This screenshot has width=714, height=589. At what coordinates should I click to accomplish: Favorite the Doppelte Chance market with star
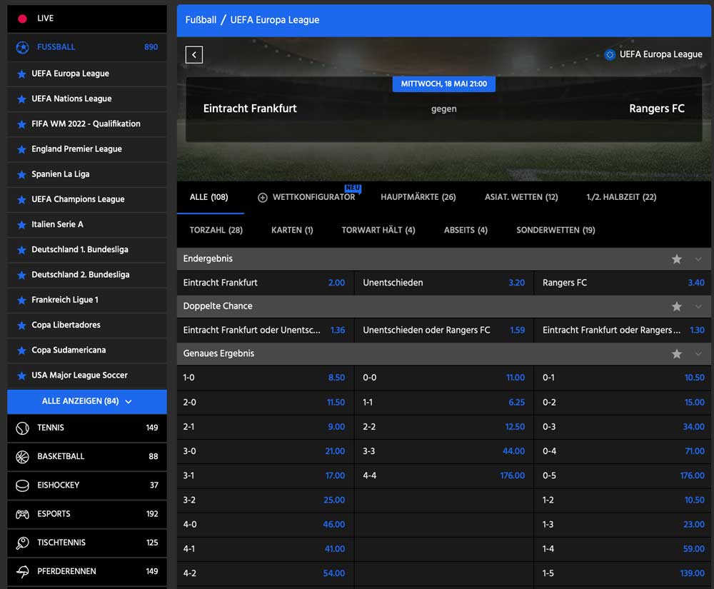[677, 306]
